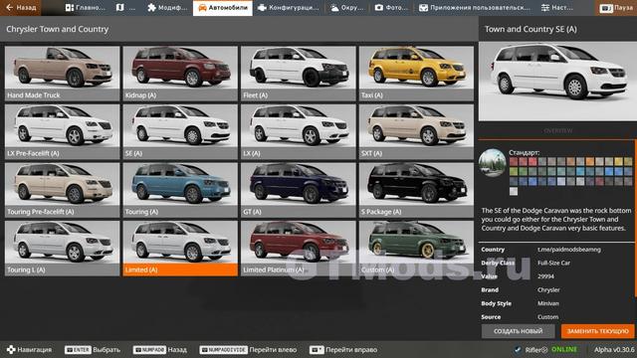Screen dimensions: 637x358
Task: Click the Chrysler Town and Country heading
Action: [58, 29]
